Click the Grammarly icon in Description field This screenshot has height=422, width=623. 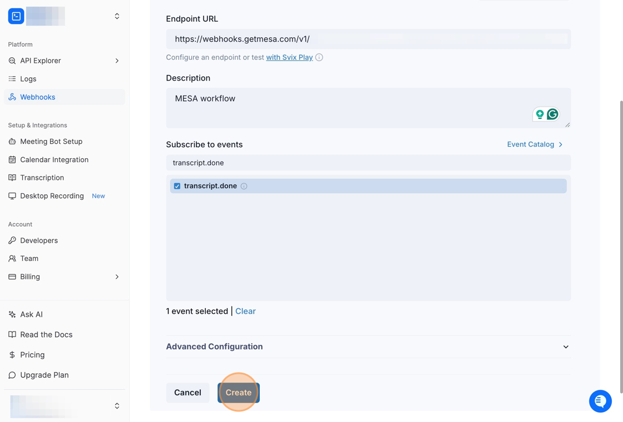click(x=552, y=114)
